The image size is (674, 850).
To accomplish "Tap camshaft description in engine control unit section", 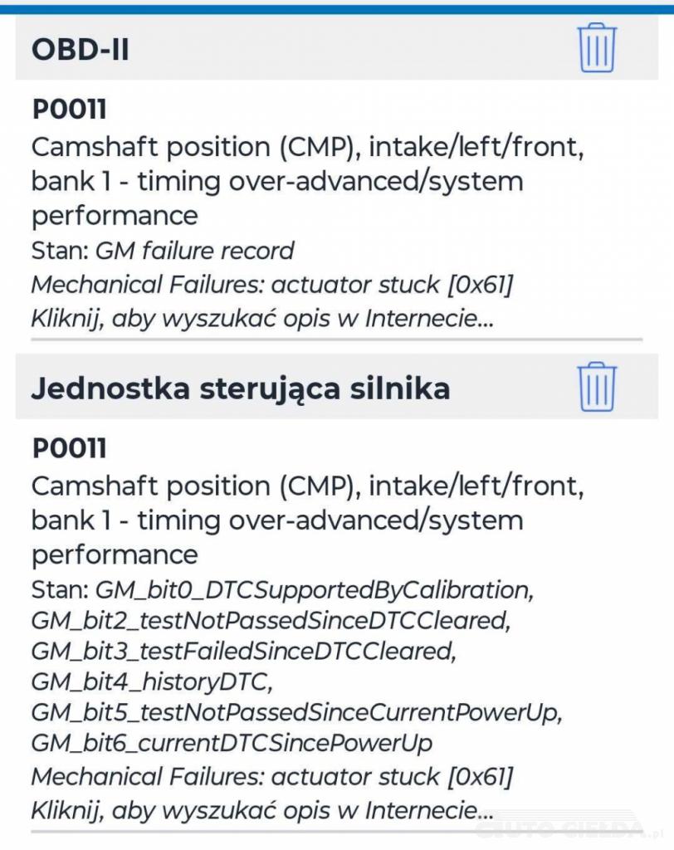I will click(277, 520).
